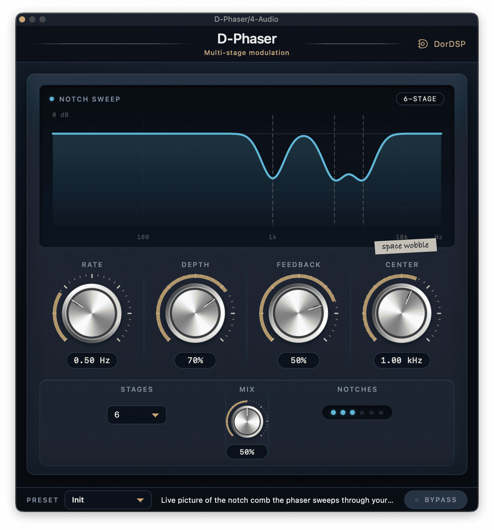This screenshot has width=494, height=530.
Task: Toggle the Bypass button
Action: (x=436, y=500)
